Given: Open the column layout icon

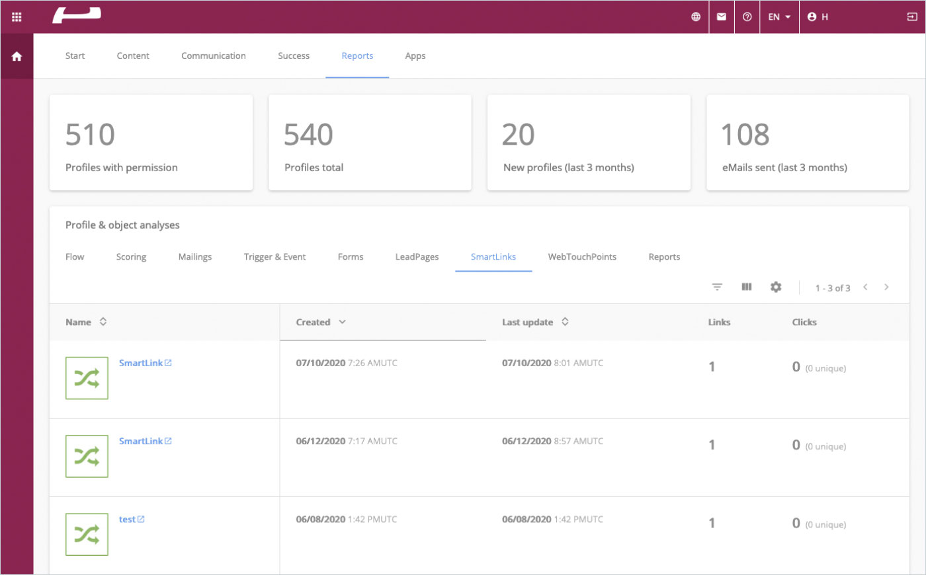Looking at the screenshot, I should coord(747,287).
